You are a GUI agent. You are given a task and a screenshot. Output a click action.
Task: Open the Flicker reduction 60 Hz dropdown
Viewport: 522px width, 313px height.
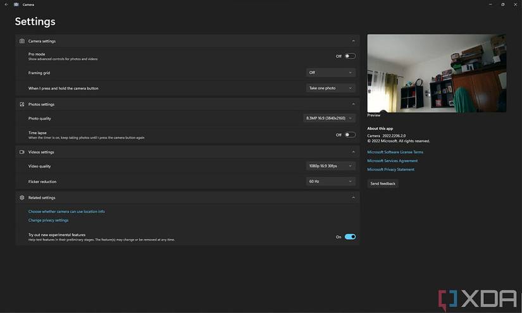(330, 181)
